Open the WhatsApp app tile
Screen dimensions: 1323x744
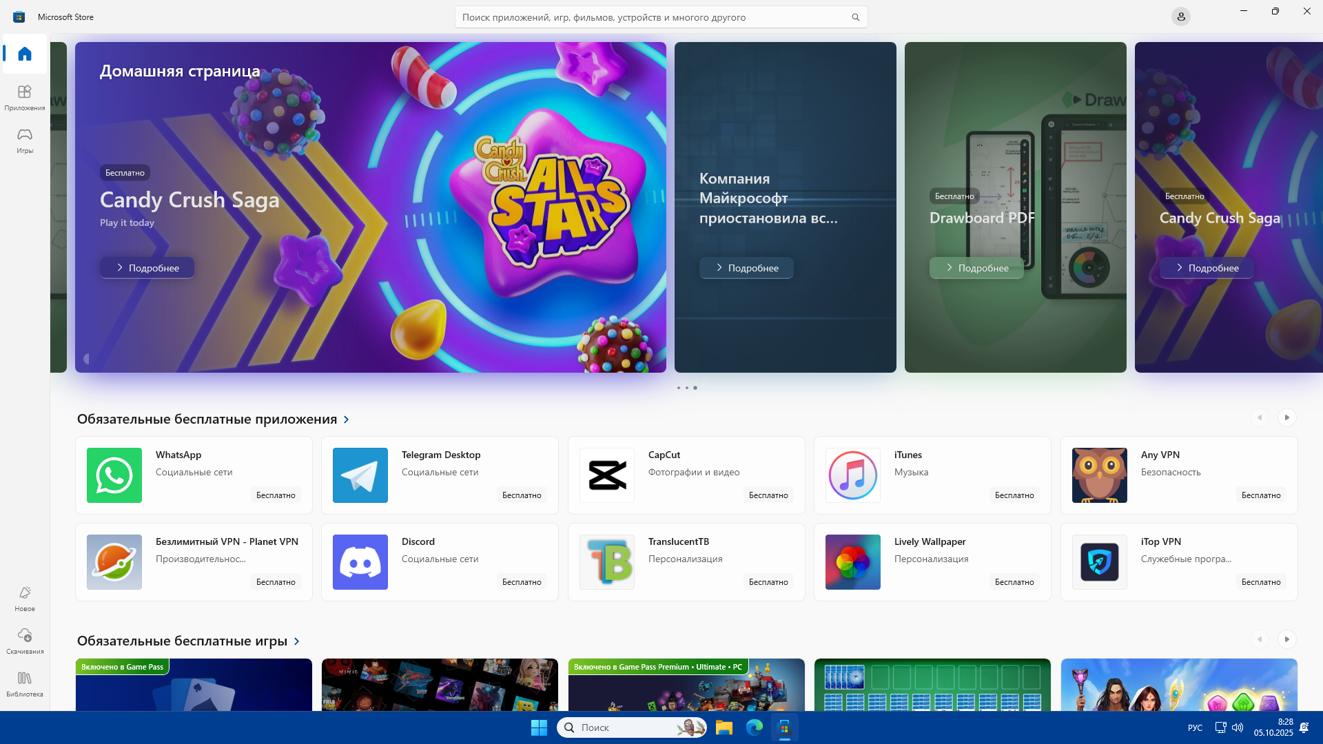(x=194, y=475)
